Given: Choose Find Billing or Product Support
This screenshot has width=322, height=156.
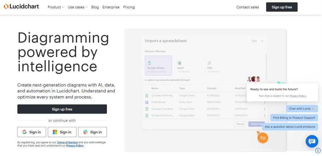Looking at the screenshot, I should coord(294,118).
